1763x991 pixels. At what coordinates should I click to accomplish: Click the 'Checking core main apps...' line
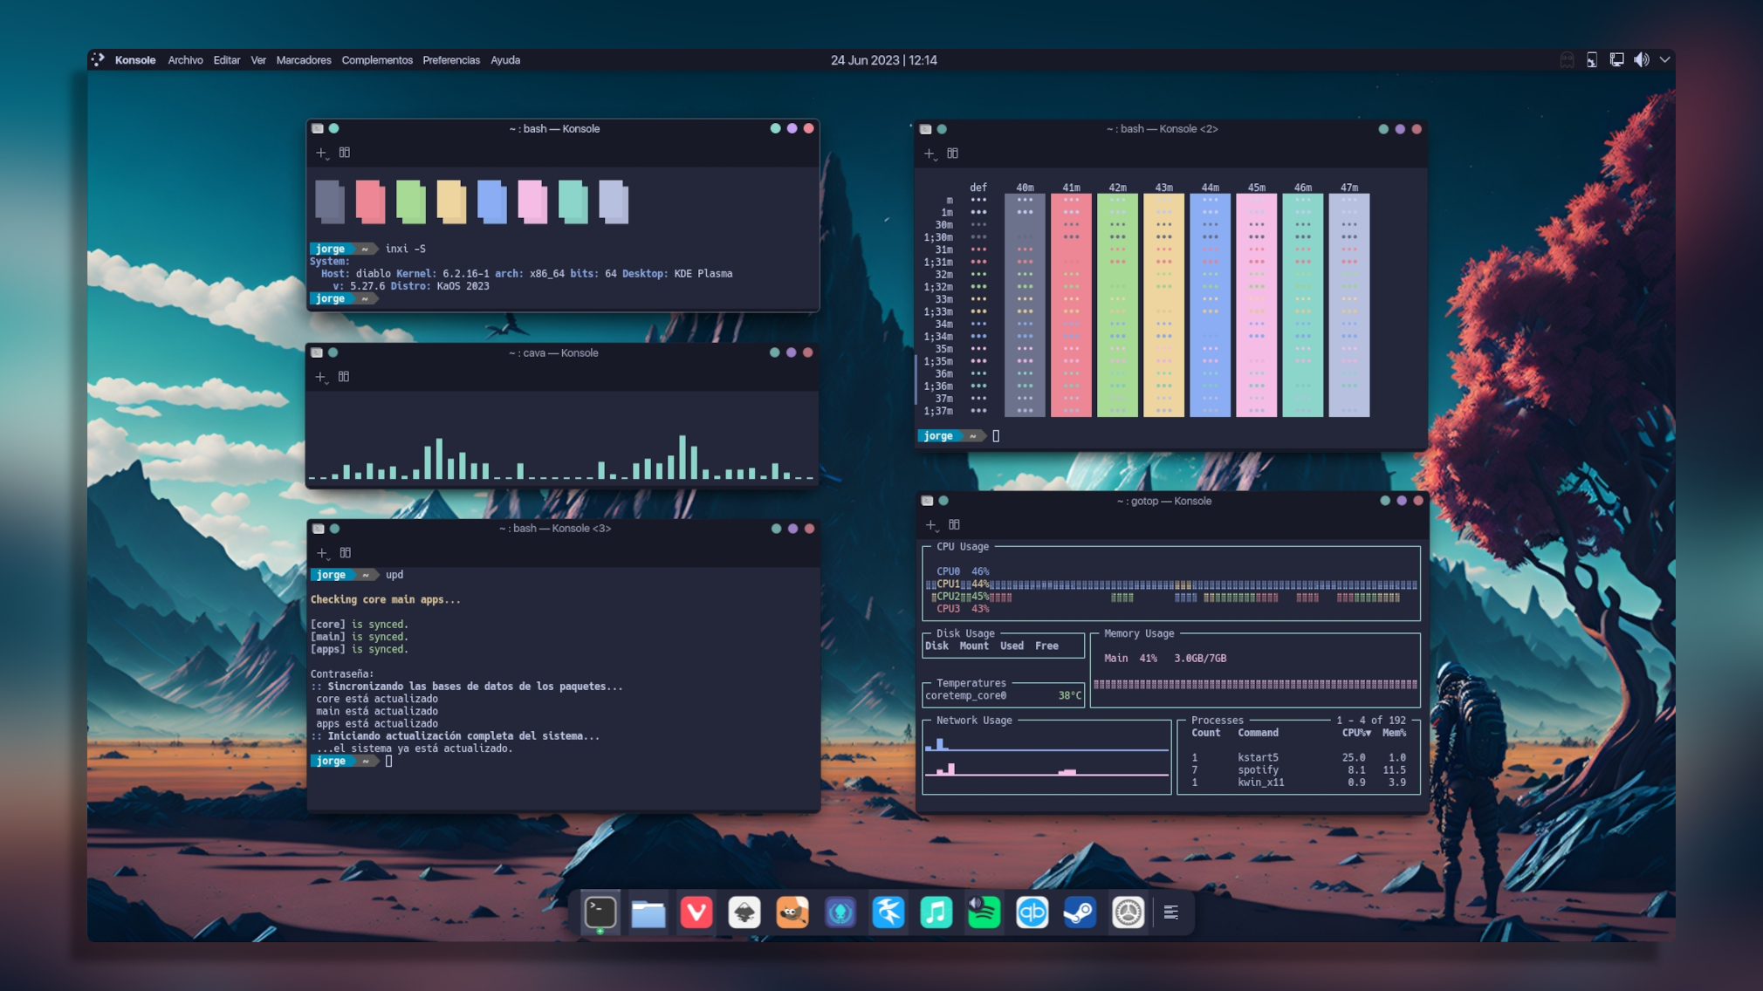coord(386,599)
